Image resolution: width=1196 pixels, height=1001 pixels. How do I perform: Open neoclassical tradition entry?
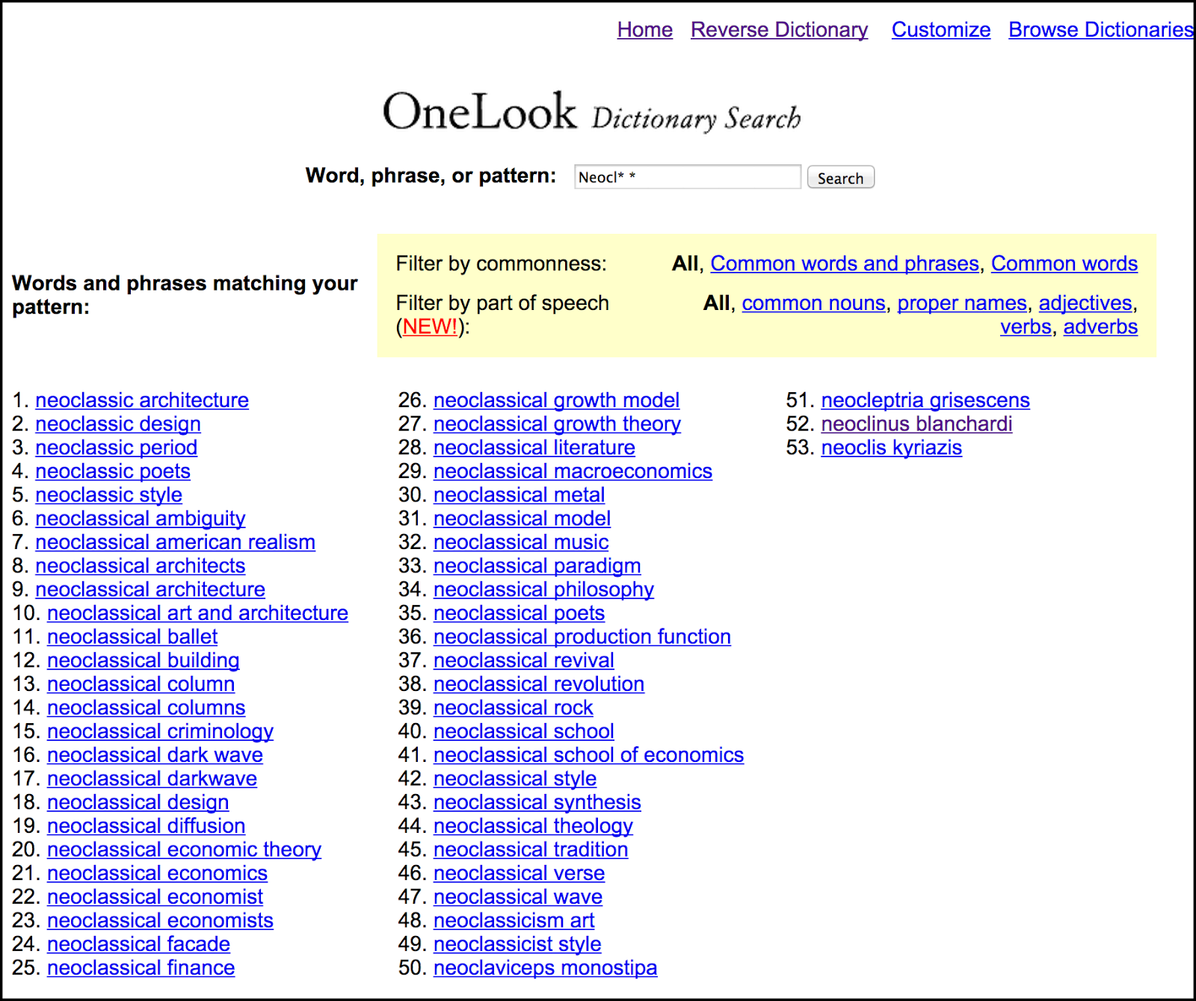[531, 850]
